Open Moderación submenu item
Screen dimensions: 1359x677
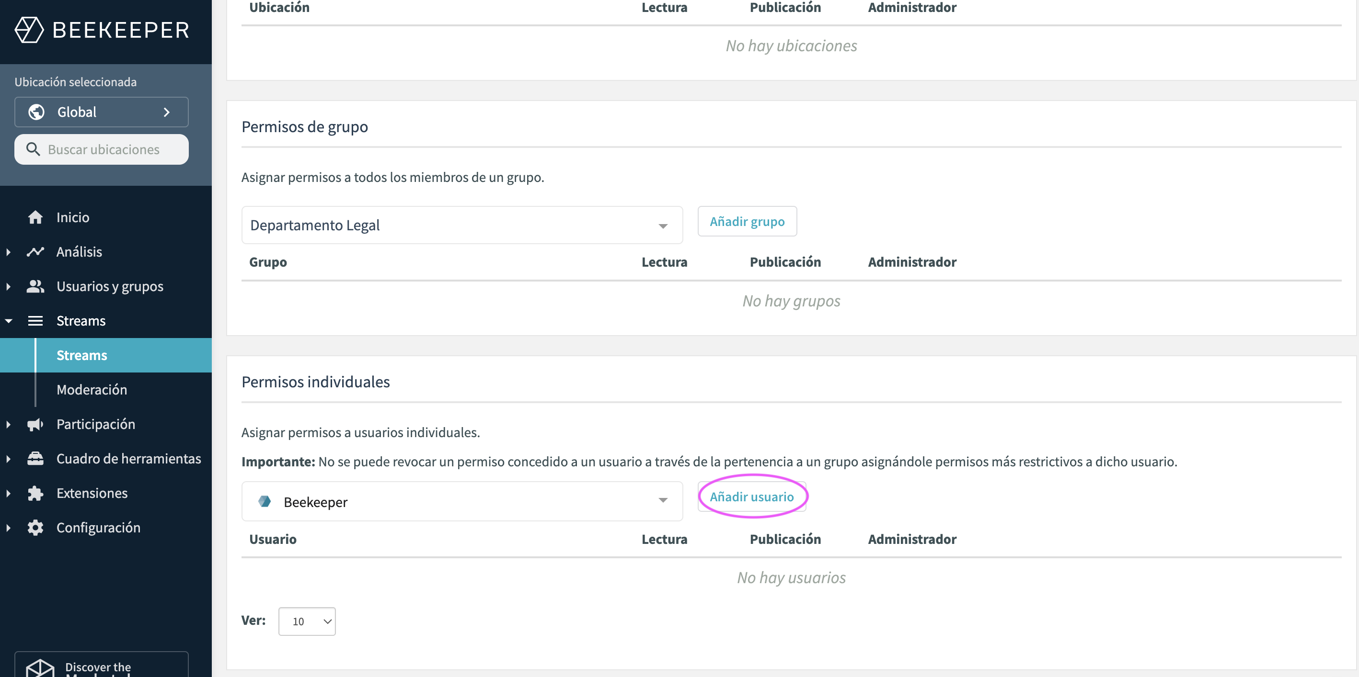pos(92,390)
